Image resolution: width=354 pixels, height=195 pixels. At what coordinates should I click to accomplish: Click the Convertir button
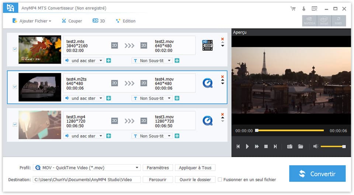pyautogui.click(x=317, y=174)
